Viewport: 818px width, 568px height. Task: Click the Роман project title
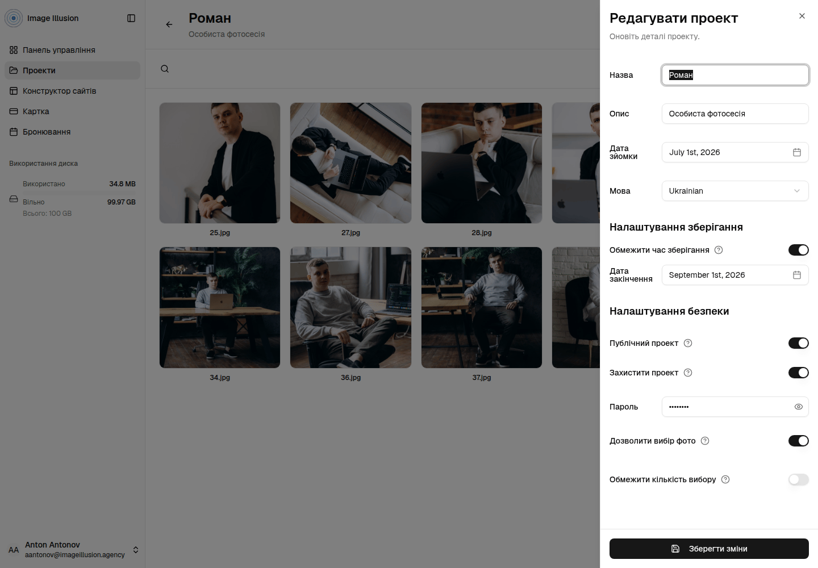pos(210,18)
